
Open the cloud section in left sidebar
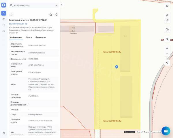click(x=3, y=31)
